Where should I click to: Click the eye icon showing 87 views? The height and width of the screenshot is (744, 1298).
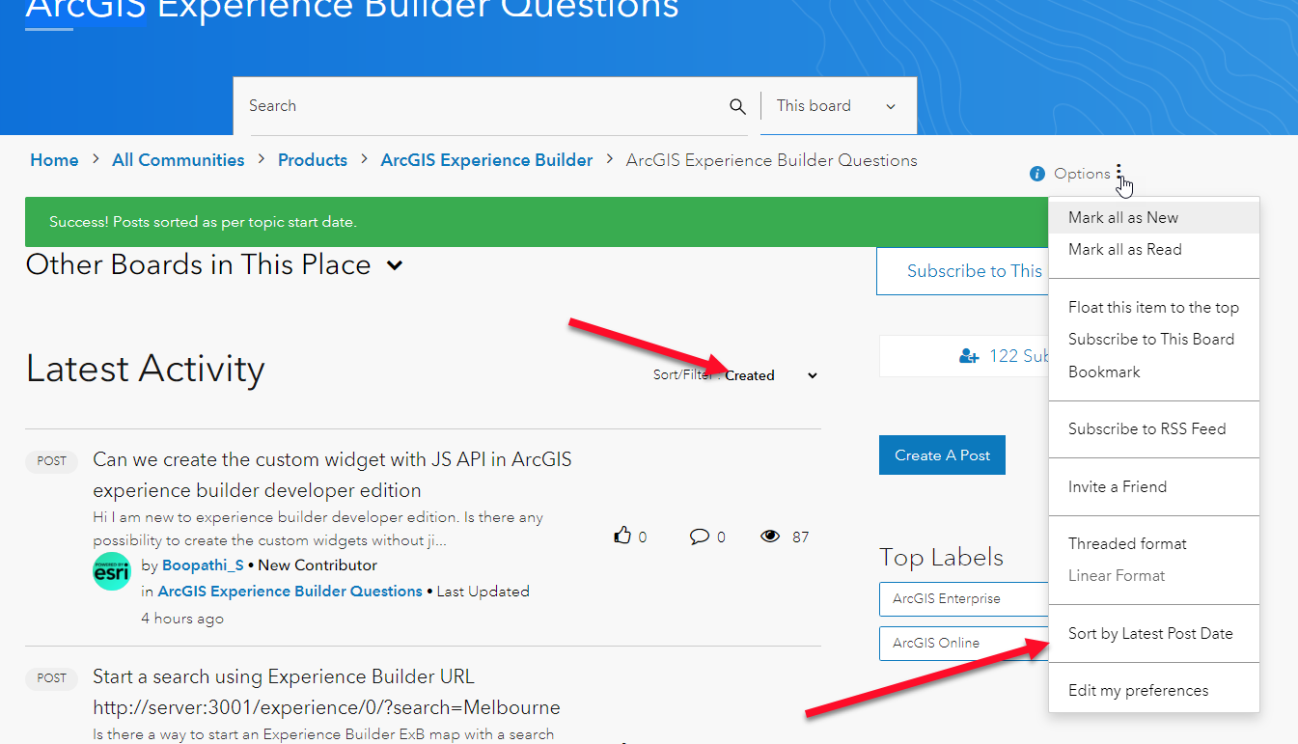point(770,536)
